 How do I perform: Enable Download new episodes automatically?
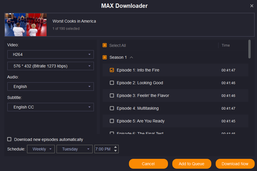tap(9, 139)
